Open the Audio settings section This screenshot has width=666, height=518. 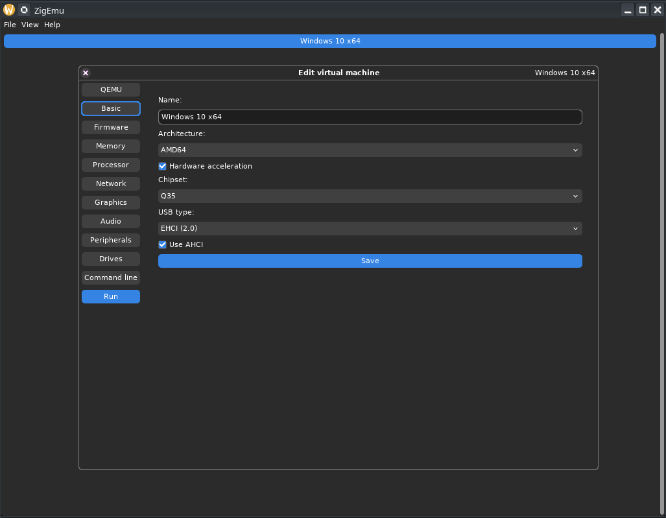(111, 221)
